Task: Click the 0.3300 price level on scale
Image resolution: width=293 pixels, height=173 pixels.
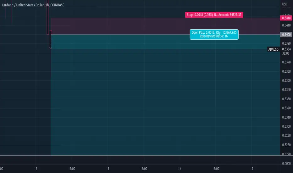Action: tap(286, 126)
